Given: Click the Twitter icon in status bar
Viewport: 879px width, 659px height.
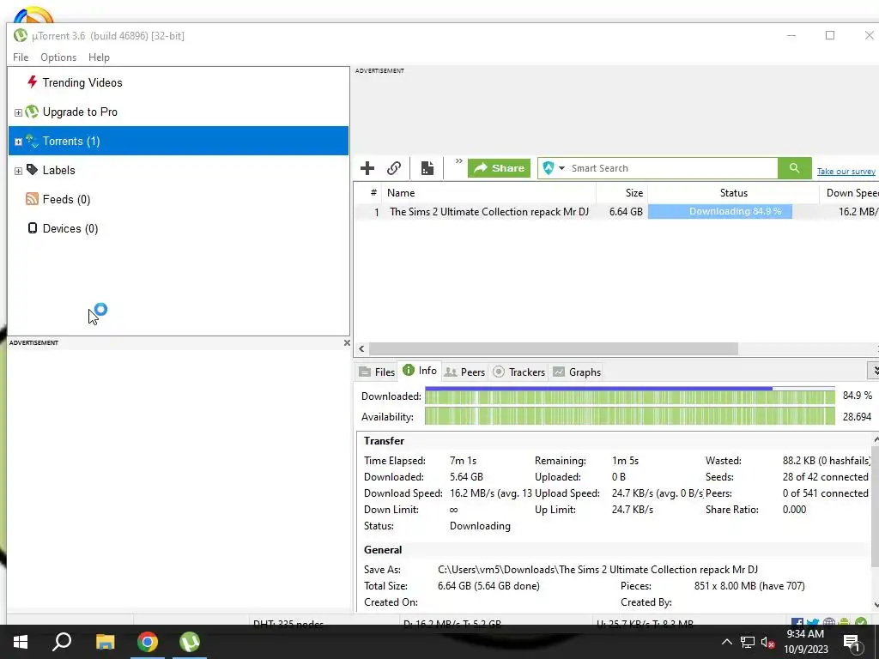Looking at the screenshot, I should (x=813, y=623).
